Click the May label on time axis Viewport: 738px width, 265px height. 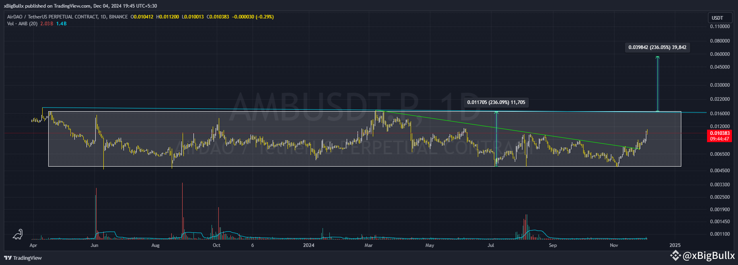[430, 245]
